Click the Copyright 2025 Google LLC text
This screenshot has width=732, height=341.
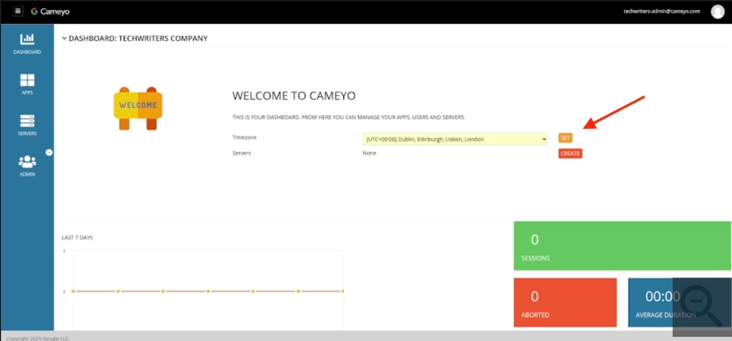click(37, 338)
